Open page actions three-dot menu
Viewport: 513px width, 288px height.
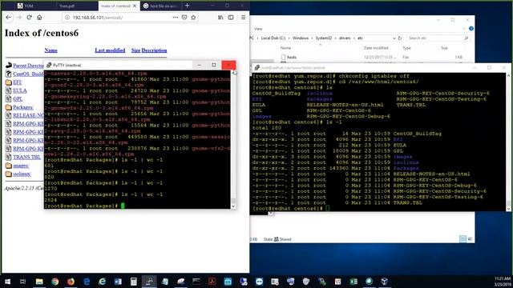point(176,18)
